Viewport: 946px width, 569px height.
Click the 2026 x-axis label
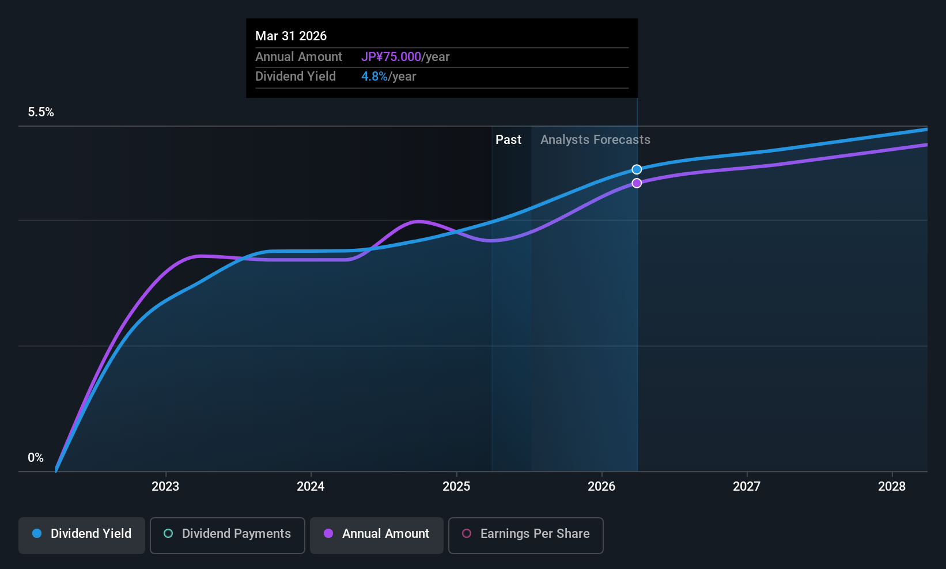601,487
